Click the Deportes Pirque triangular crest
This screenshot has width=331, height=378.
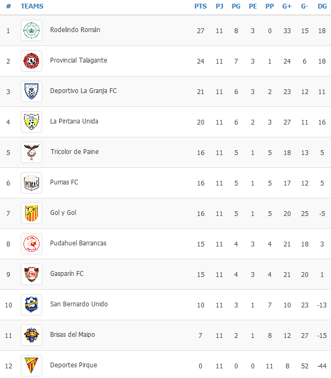(x=31, y=366)
